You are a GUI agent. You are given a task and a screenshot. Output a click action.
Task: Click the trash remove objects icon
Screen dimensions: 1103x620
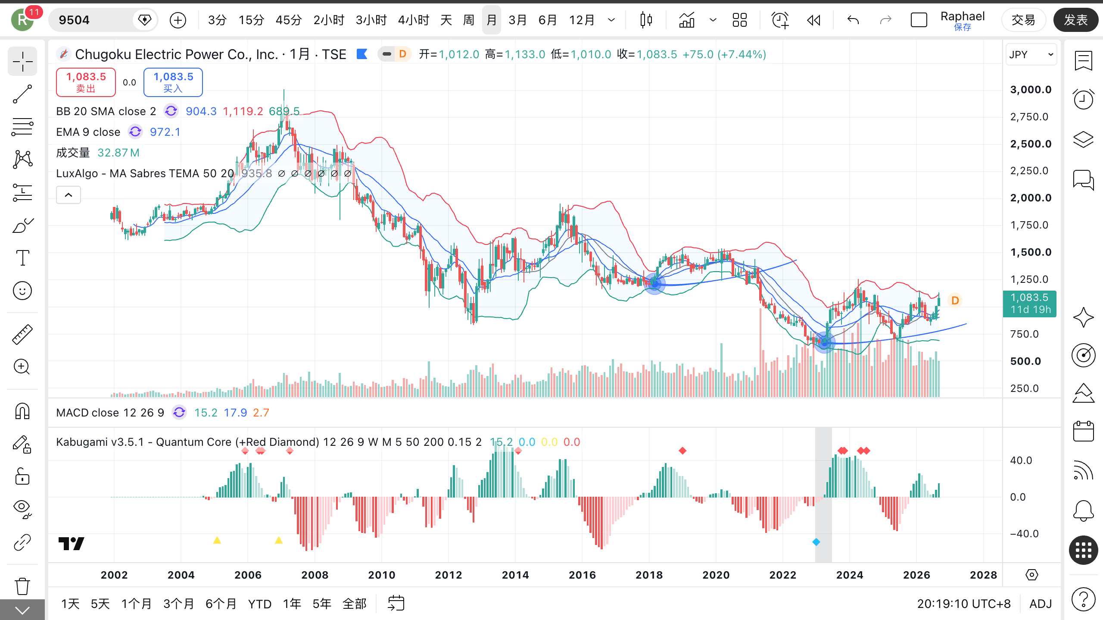pos(22,586)
